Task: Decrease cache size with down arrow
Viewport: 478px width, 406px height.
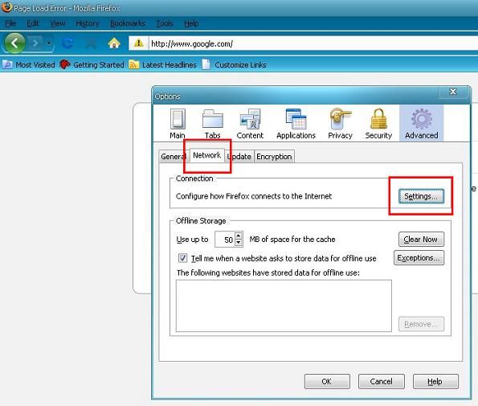Action: (x=239, y=243)
